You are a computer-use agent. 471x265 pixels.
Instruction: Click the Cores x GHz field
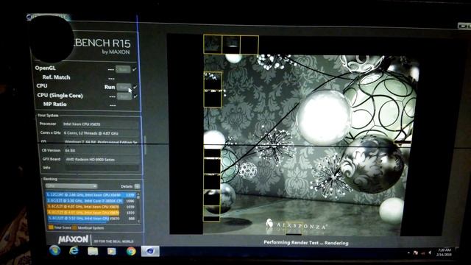[x=101, y=133]
